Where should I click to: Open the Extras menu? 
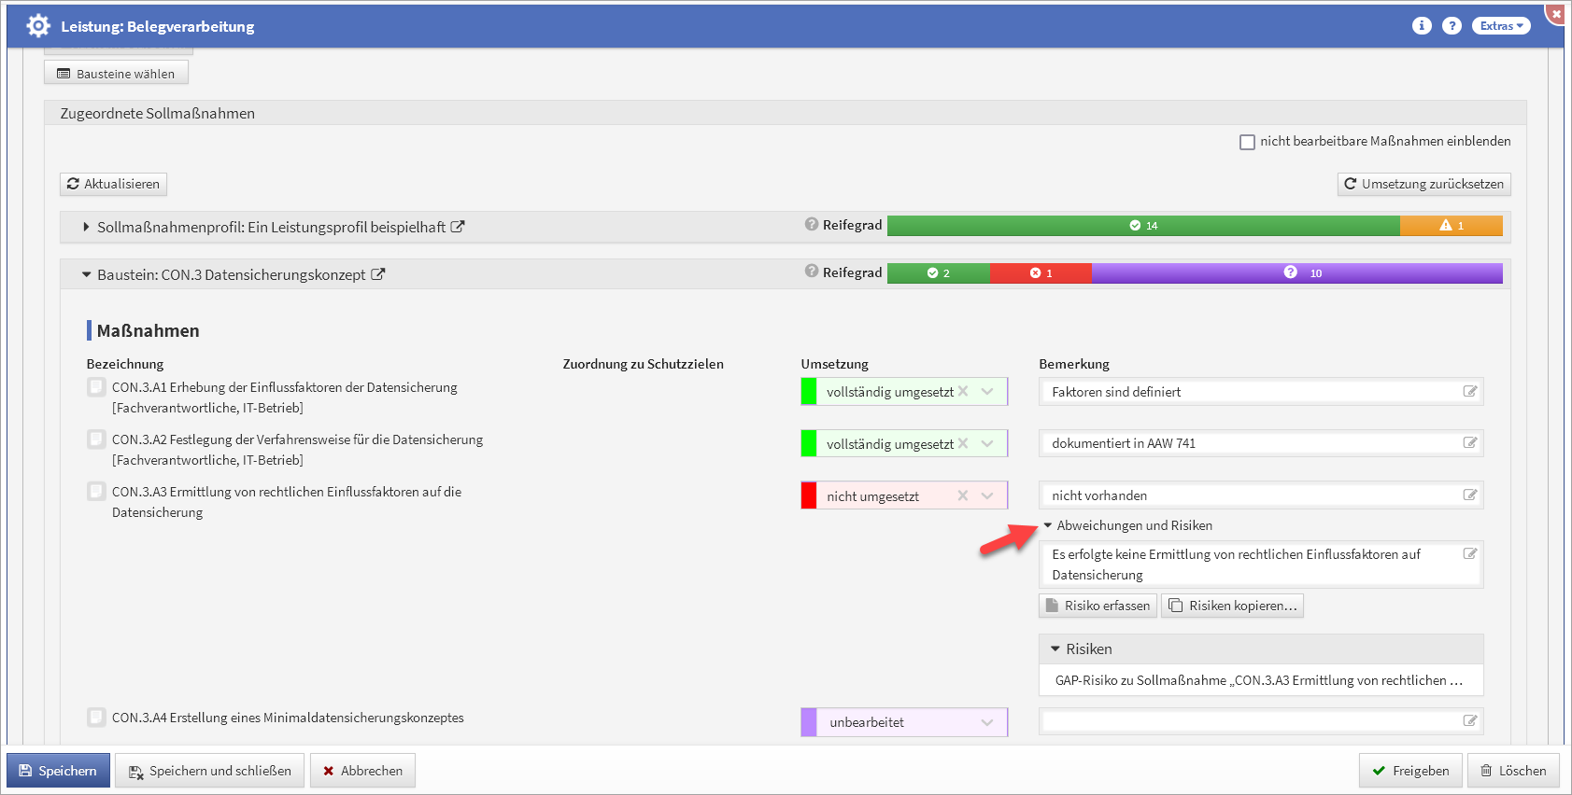coord(1501,26)
